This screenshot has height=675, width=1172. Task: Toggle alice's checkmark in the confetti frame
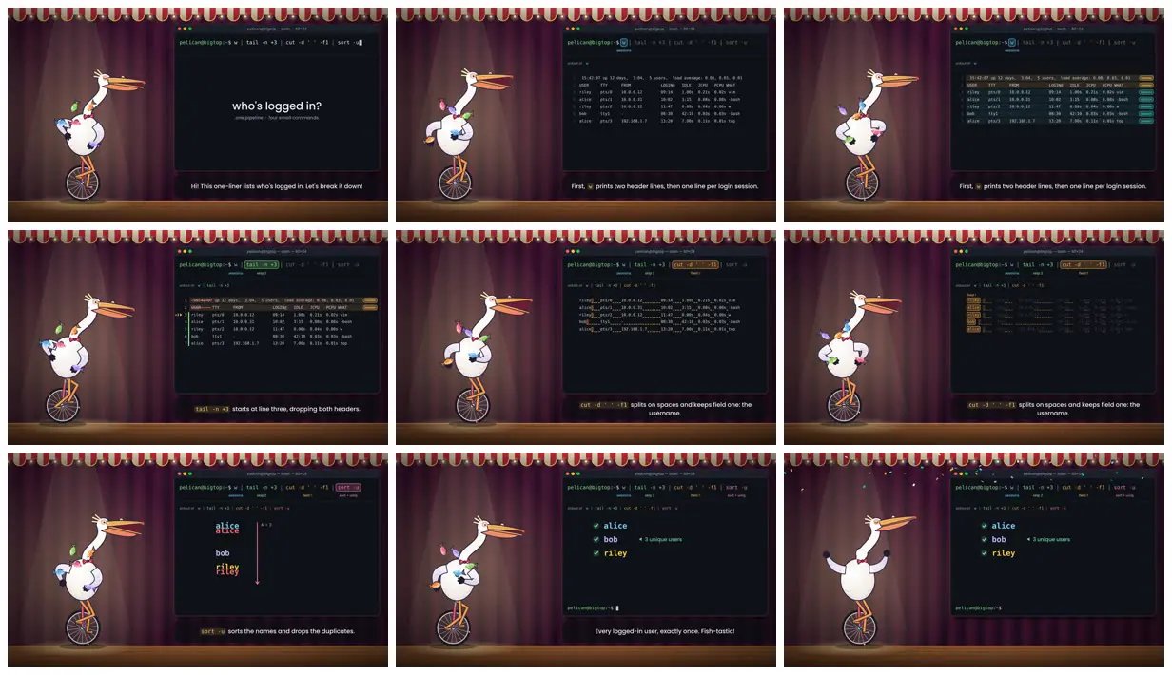[985, 526]
